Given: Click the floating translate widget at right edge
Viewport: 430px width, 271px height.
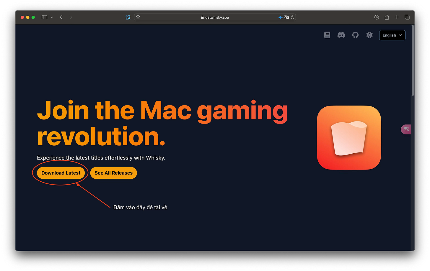Looking at the screenshot, I should pos(406,129).
